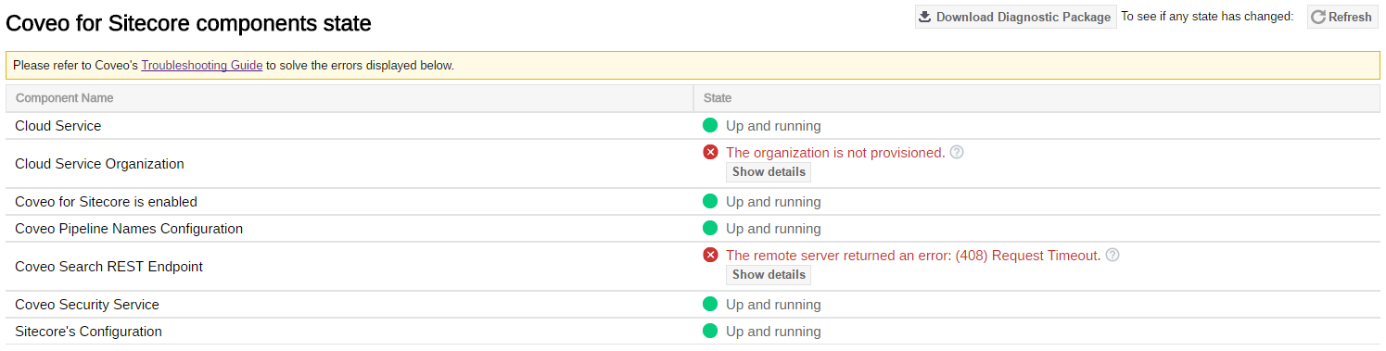This screenshot has width=1386, height=351.
Task: Show details for Cloud Service Organization error
Action: tap(769, 172)
